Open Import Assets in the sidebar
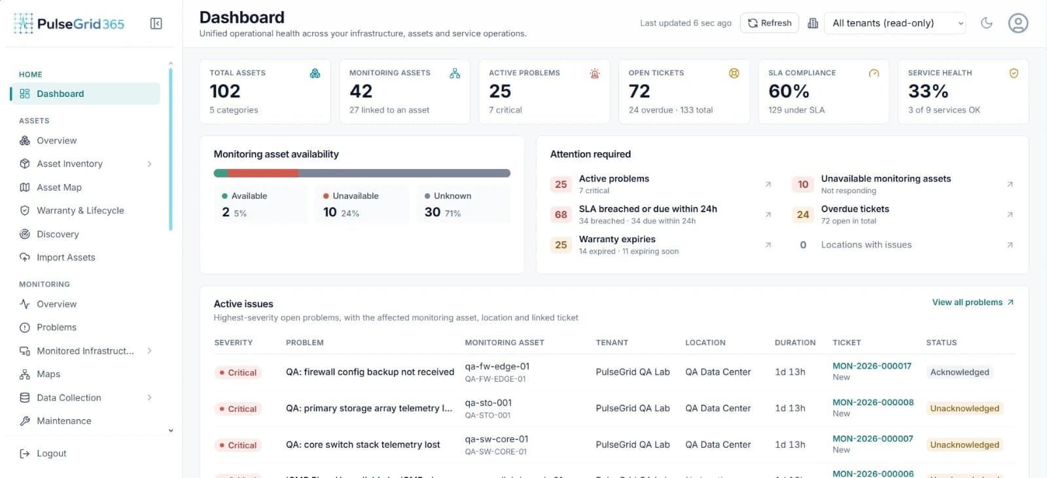The width and height of the screenshot is (1047, 478). tap(85, 257)
